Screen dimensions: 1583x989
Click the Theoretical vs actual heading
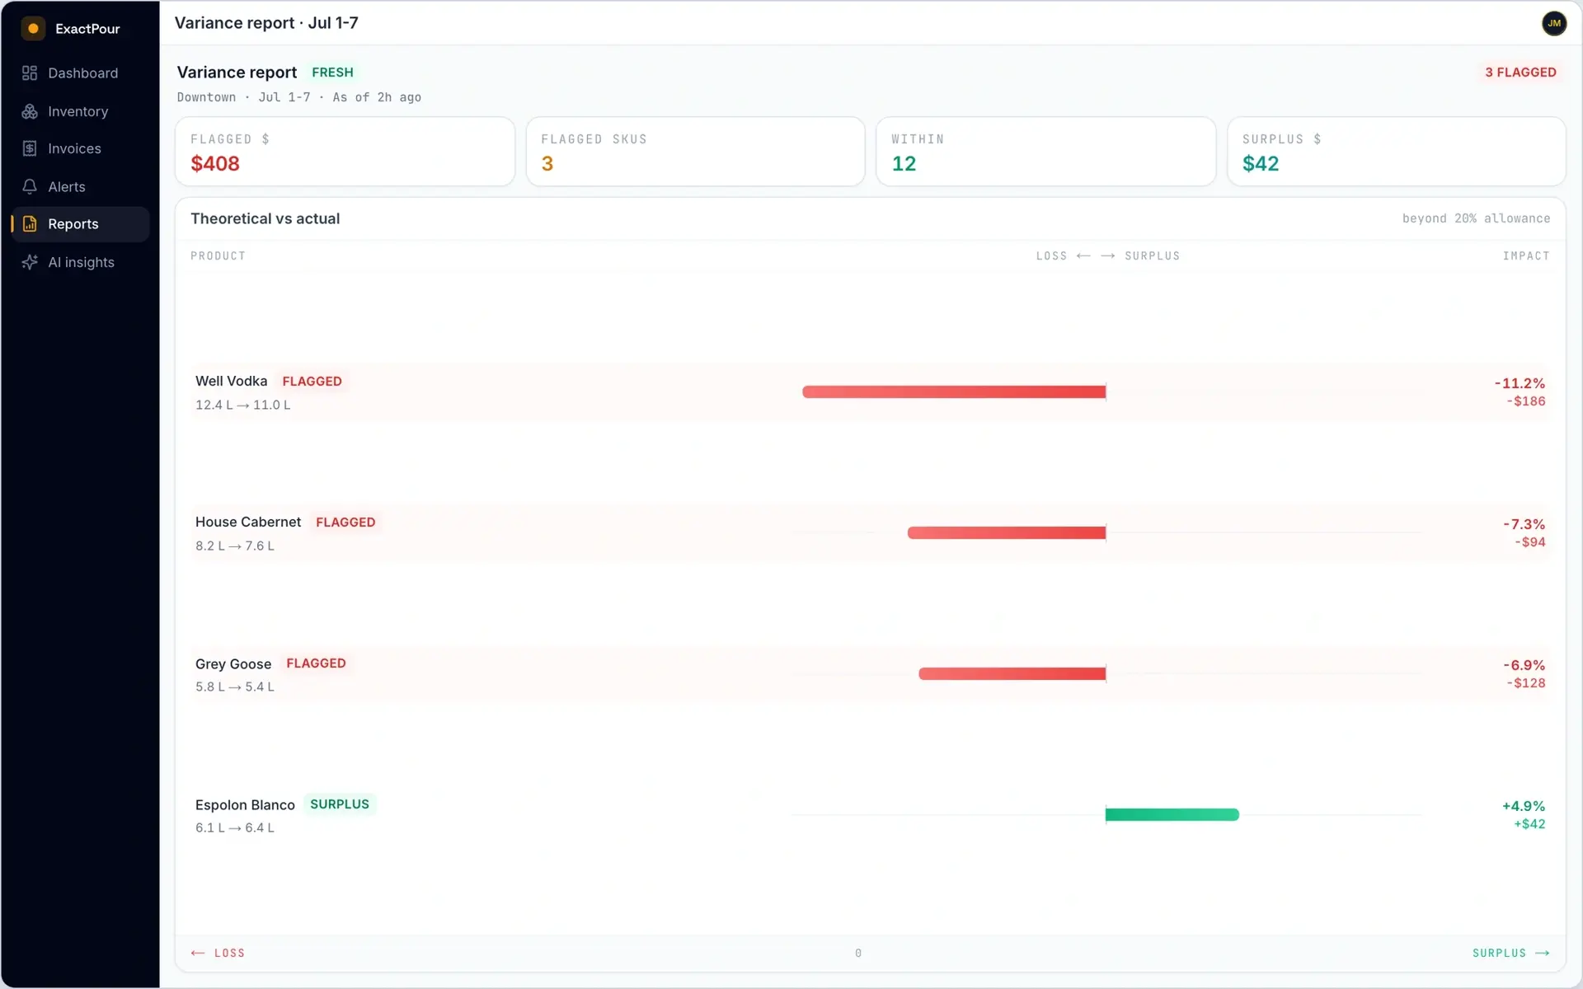point(265,218)
